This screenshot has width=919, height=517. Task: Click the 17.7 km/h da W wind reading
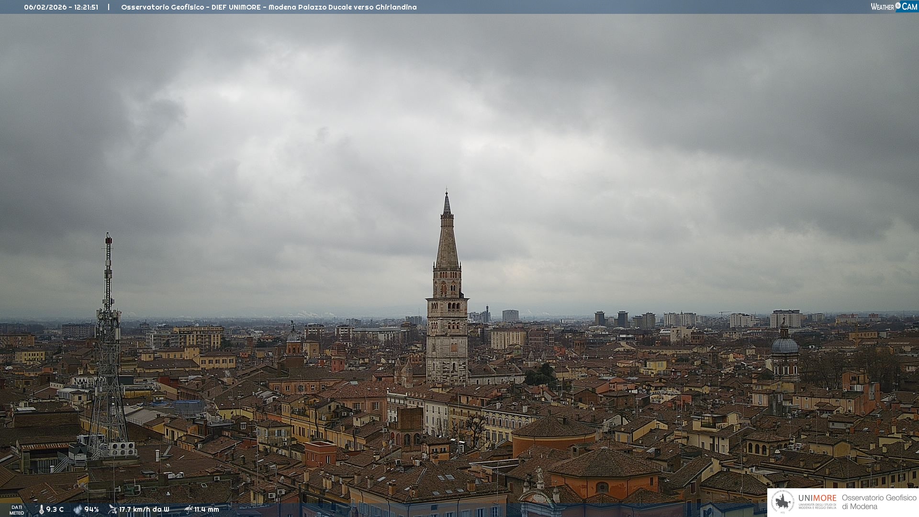click(144, 510)
